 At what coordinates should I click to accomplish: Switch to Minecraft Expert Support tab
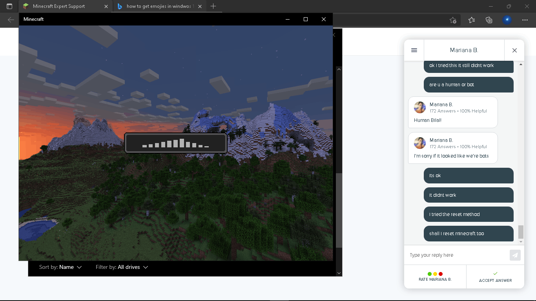click(65, 6)
